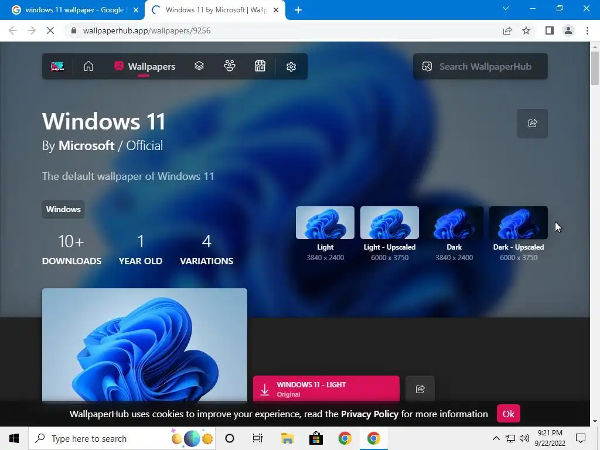Viewport: 600px width, 450px height.
Task: Click the Search WallpaperHub field
Action: click(480, 67)
